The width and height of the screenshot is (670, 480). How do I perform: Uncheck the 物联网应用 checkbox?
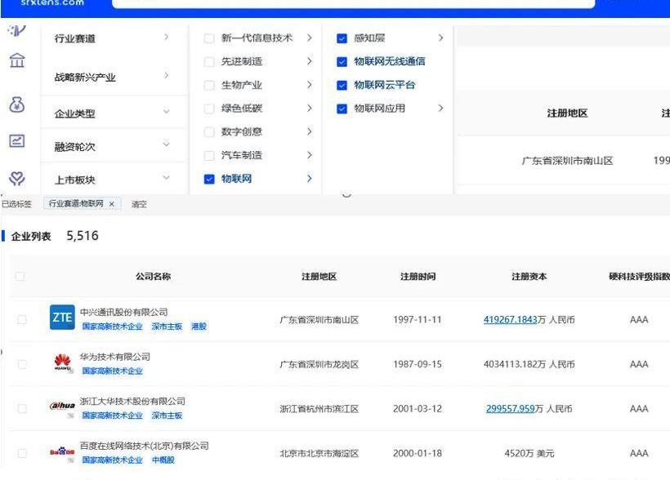pyautogui.click(x=342, y=109)
